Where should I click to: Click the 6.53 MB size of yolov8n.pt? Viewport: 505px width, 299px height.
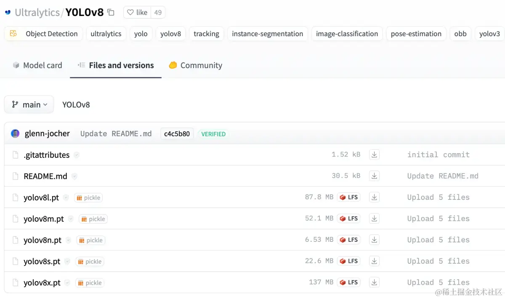319,240
